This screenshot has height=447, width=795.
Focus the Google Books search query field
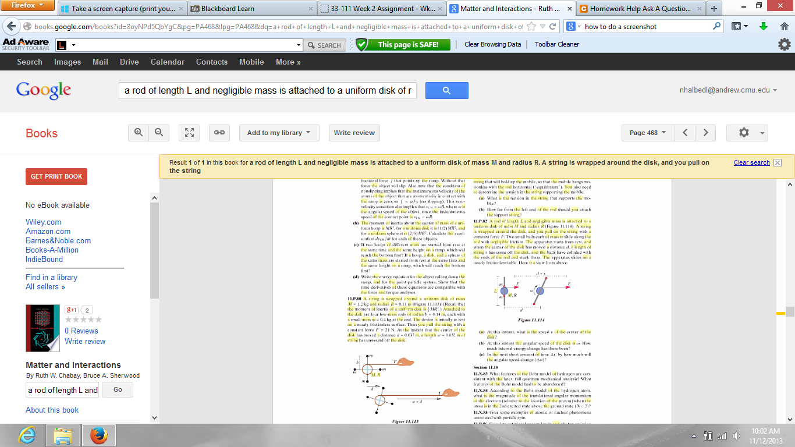[x=268, y=90]
